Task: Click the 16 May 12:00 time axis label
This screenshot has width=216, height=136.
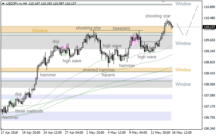Action: tap(181, 132)
